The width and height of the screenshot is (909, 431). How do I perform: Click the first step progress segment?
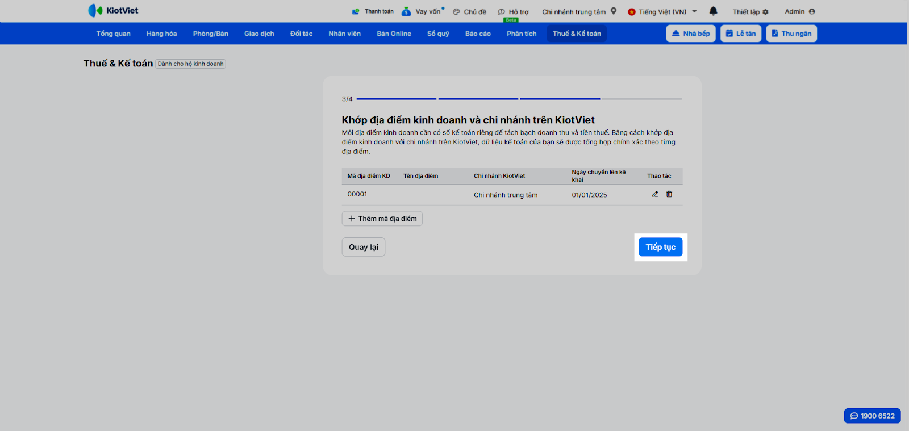(397, 99)
